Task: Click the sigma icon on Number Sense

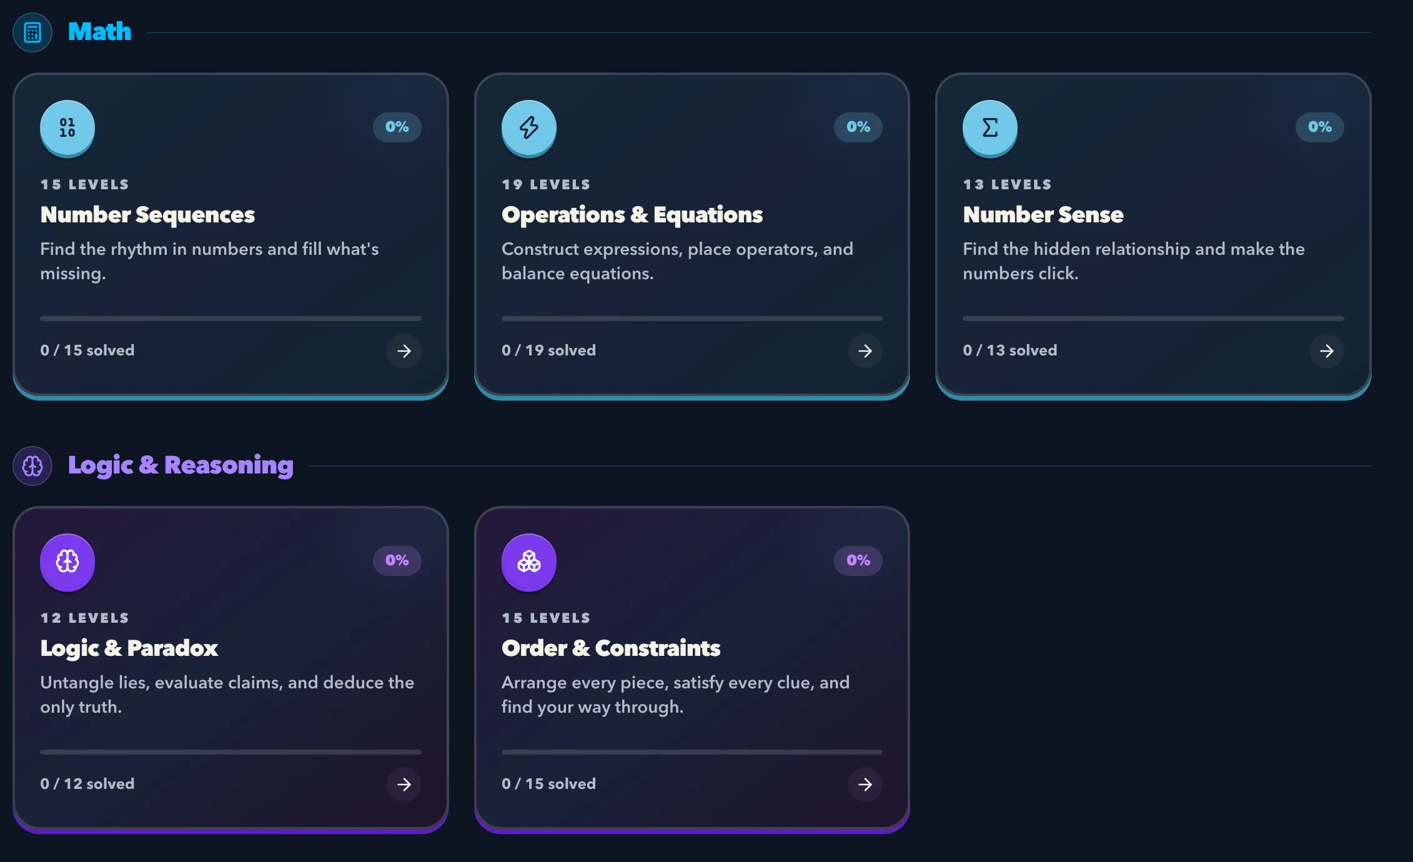Action: pyautogui.click(x=990, y=127)
